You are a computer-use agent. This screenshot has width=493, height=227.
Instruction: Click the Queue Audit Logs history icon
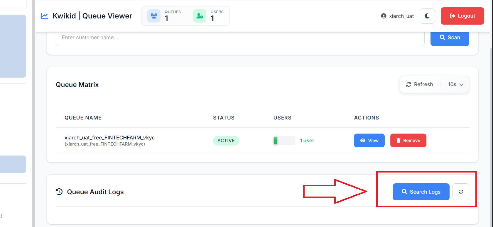pyautogui.click(x=59, y=192)
